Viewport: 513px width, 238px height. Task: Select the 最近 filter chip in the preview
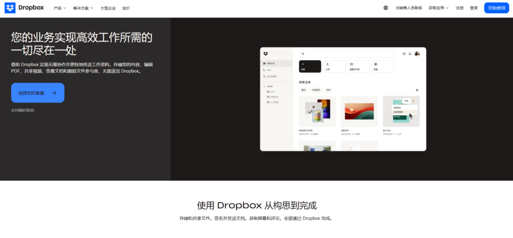tap(303, 90)
